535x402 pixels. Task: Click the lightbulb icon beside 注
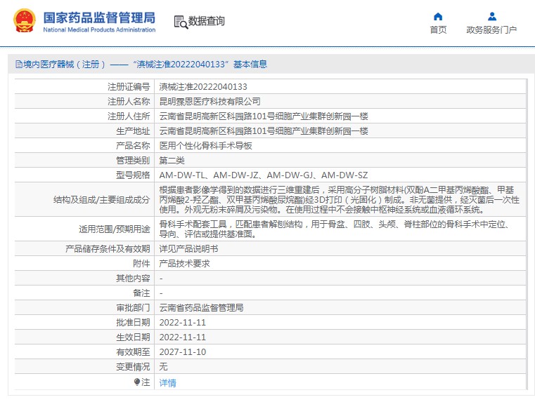click(x=137, y=382)
